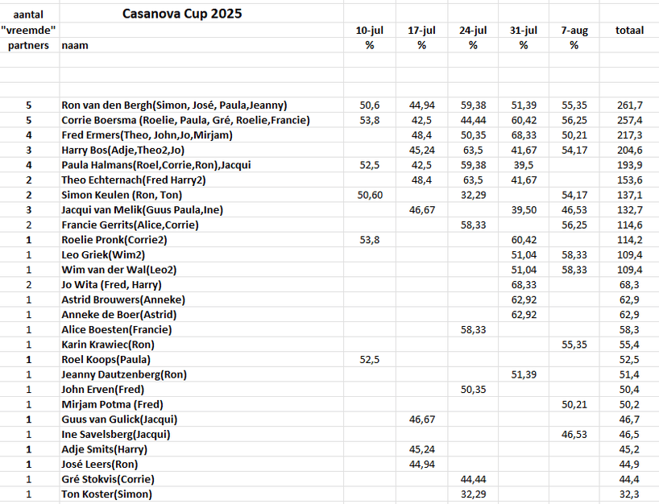Click Harry Bos' 17-jul score 45,24

coord(422,150)
